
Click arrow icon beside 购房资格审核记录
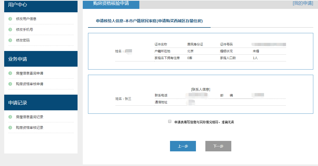tap(10, 128)
